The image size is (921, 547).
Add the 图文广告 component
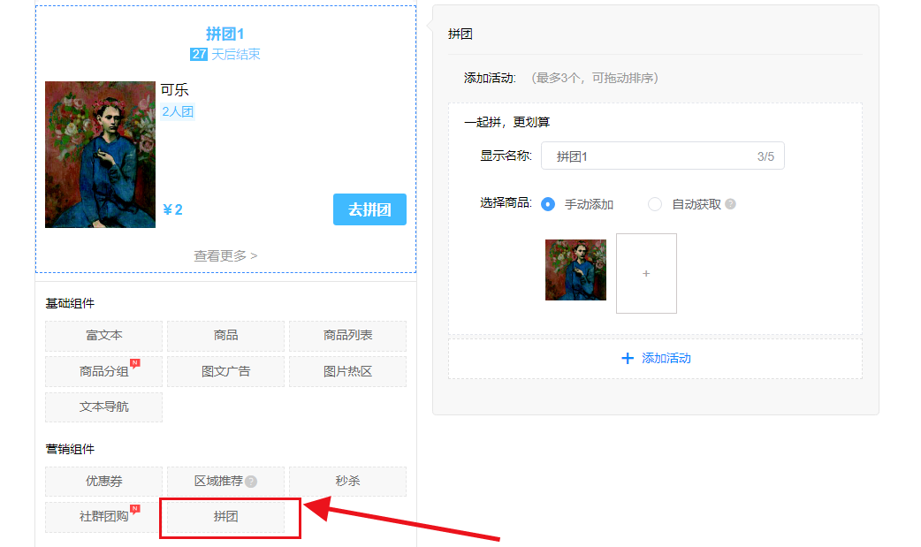(225, 371)
